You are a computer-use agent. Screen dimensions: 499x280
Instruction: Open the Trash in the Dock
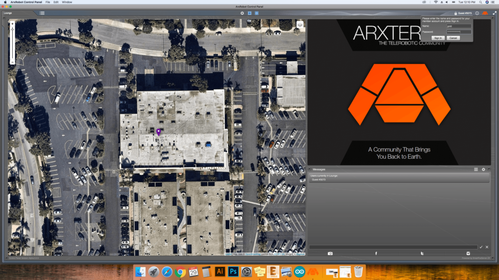(x=359, y=272)
